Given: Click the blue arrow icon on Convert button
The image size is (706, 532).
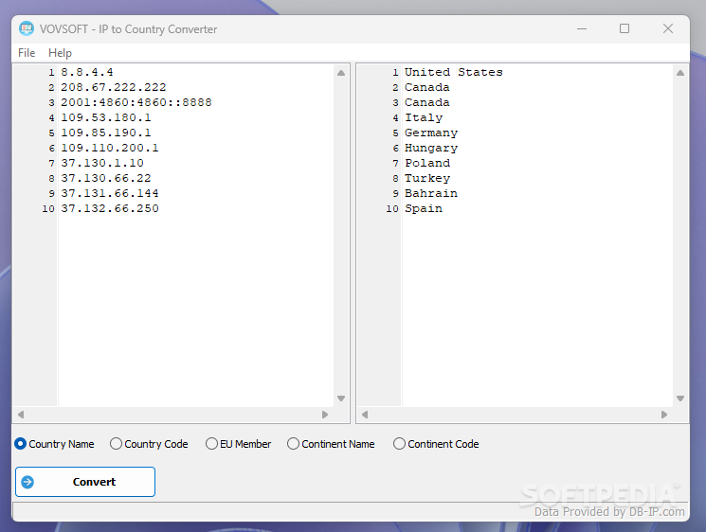Looking at the screenshot, I should (x=27, y=482).
